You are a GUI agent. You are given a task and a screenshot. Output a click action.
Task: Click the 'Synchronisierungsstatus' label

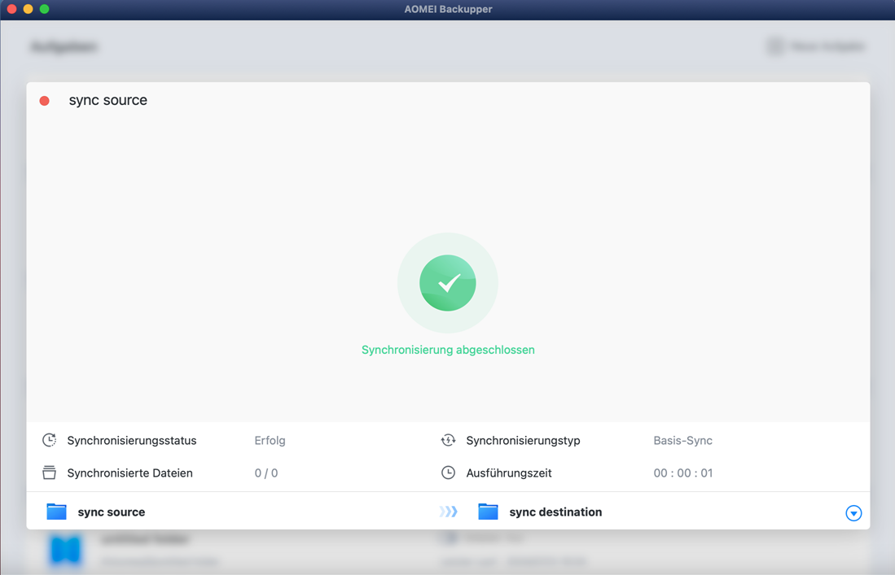pos(132,441)
